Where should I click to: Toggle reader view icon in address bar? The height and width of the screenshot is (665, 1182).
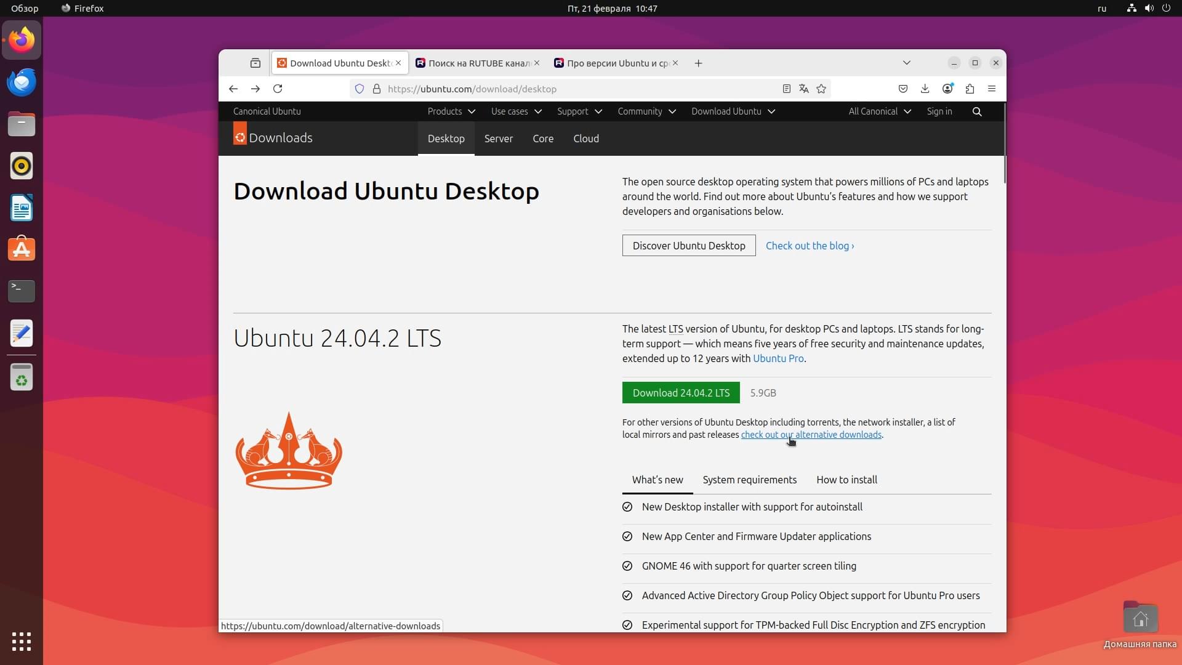[786, 89]
